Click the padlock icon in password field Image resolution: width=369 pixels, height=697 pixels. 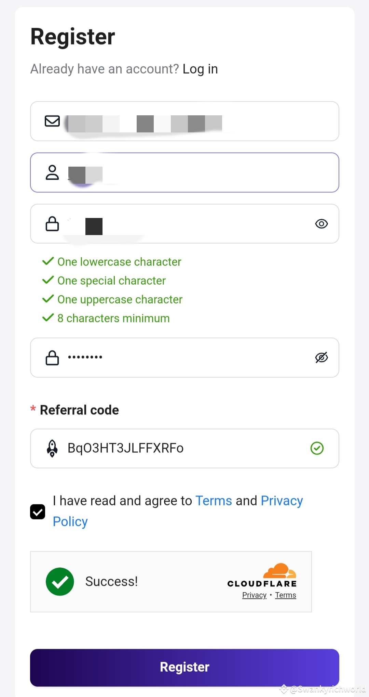(52, 224)
